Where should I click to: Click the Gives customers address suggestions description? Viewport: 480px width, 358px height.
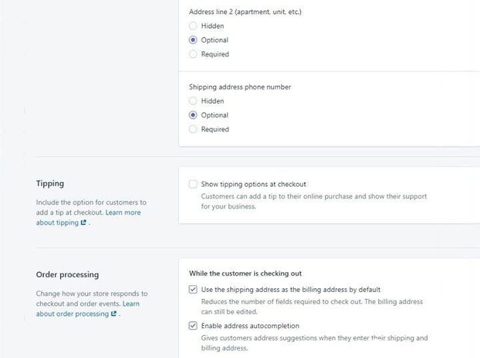pyautogui.click(x=315, y=343)
